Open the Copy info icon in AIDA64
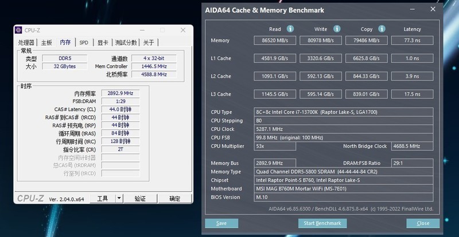The width and height of the screenshot is (459, 237). [x=382, y=29]
